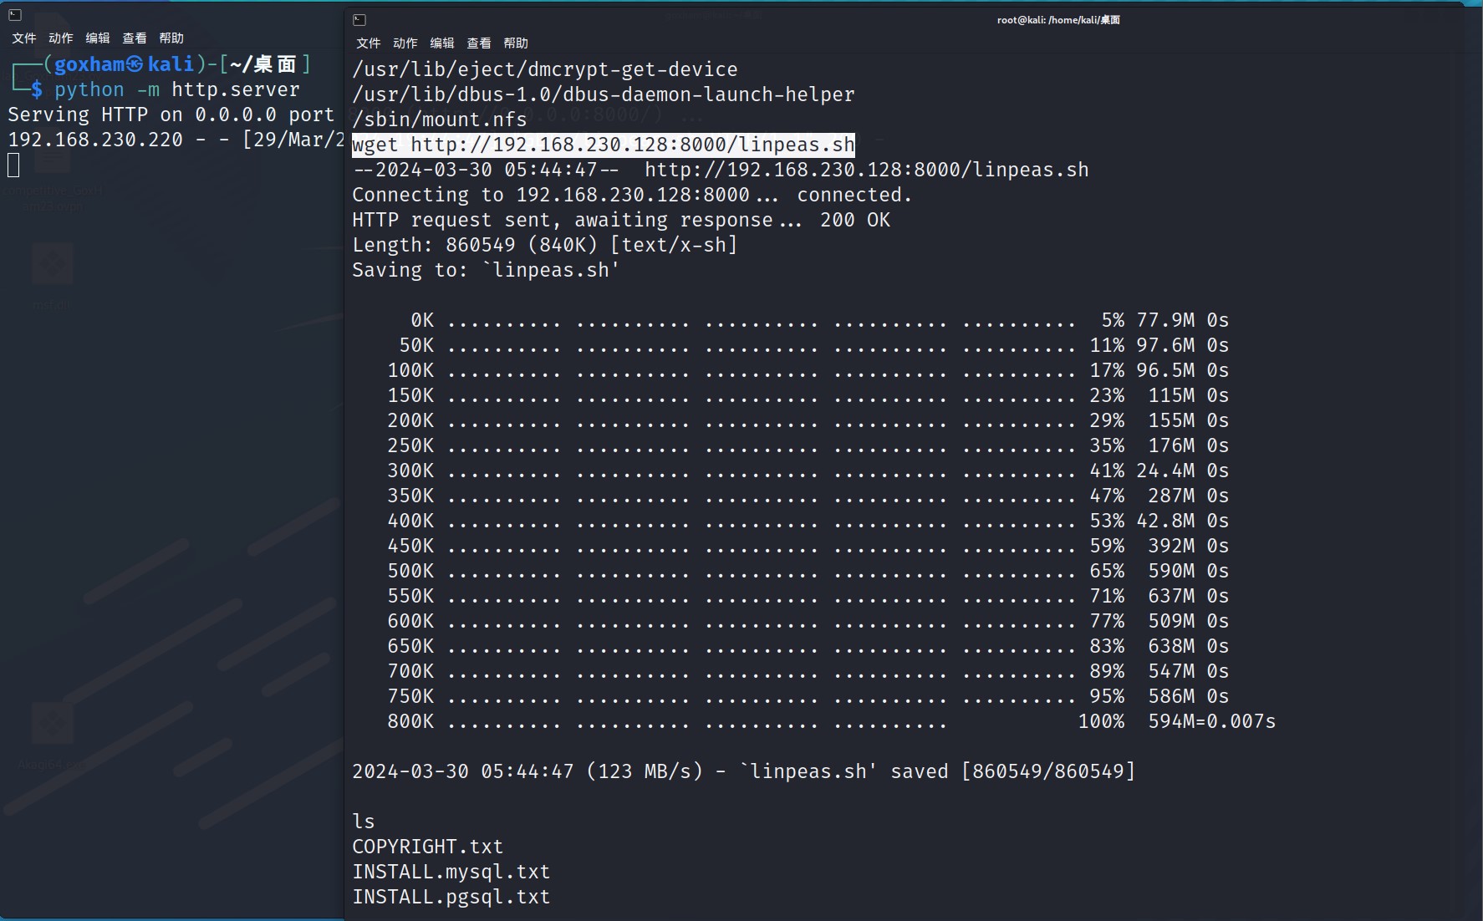Click the 100K progress row at 17%
The width and height of the screenshot is (1483, 921).
[808, 370]
